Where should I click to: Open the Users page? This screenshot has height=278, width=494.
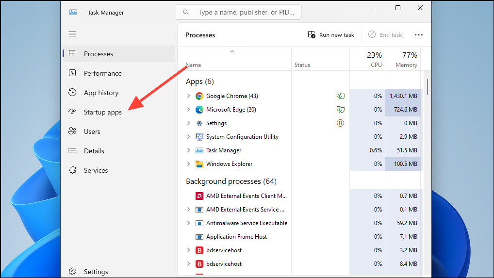119,131
